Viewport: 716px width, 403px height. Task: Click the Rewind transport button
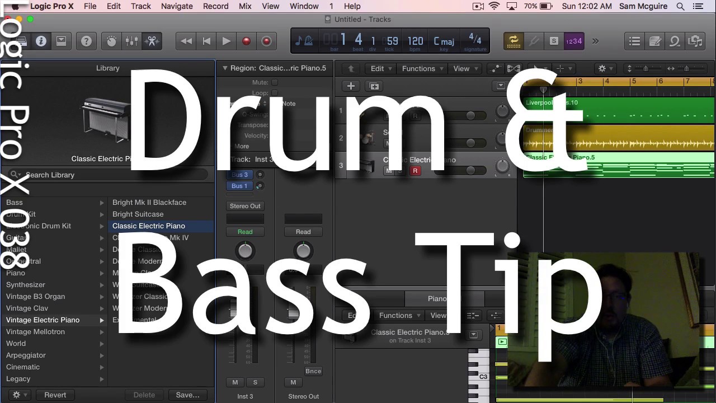click(186, 41)
